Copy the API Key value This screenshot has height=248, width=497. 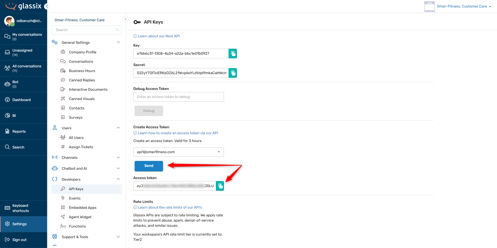233,54
